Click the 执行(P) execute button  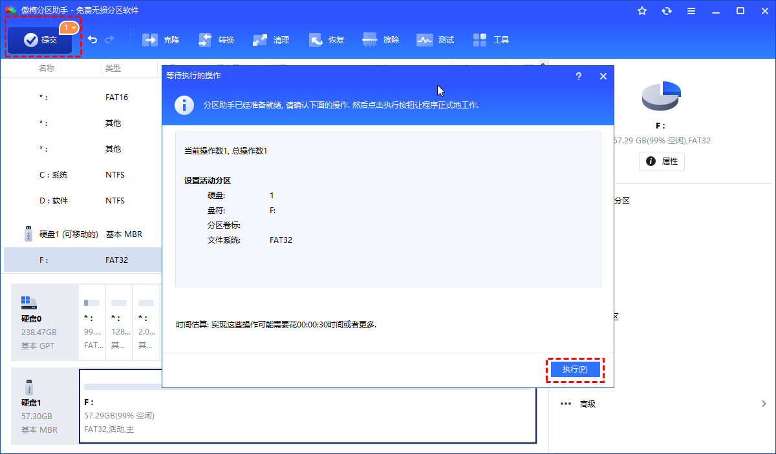point(575,370)
